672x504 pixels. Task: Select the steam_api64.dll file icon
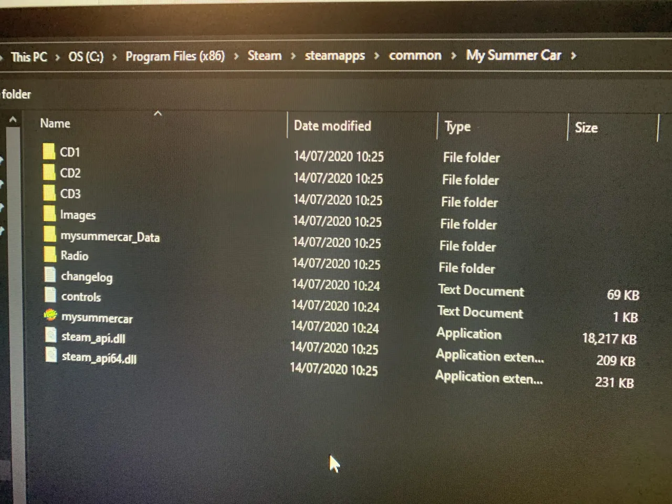coord(99,359)
